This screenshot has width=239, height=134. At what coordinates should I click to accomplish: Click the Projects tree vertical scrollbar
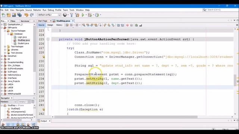point(34,49)
